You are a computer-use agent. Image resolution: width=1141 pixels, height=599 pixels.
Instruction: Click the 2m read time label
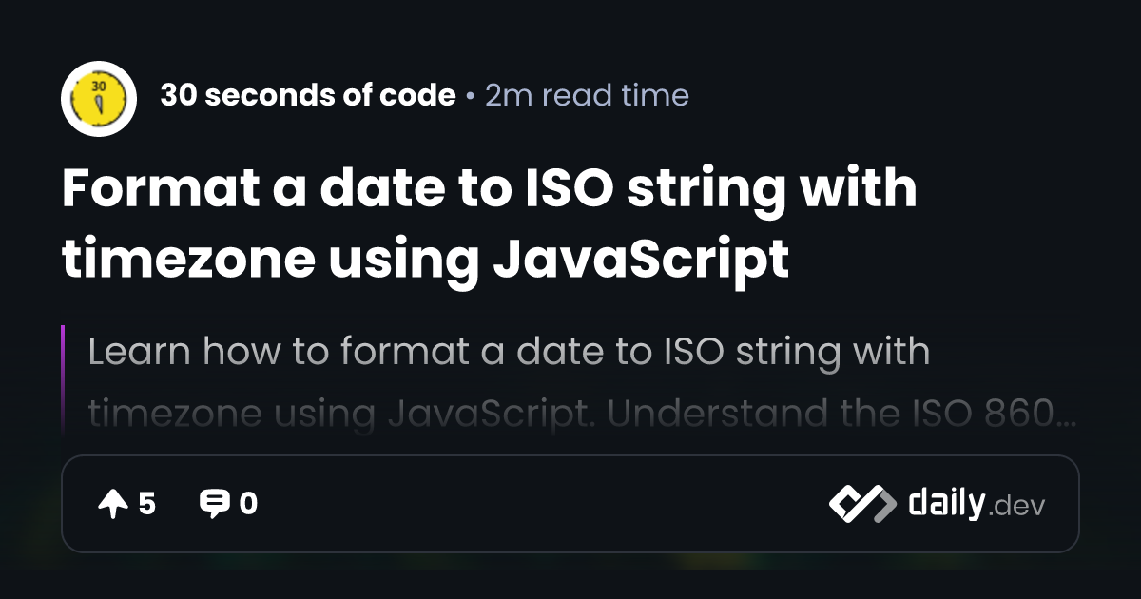click(587, 95)
